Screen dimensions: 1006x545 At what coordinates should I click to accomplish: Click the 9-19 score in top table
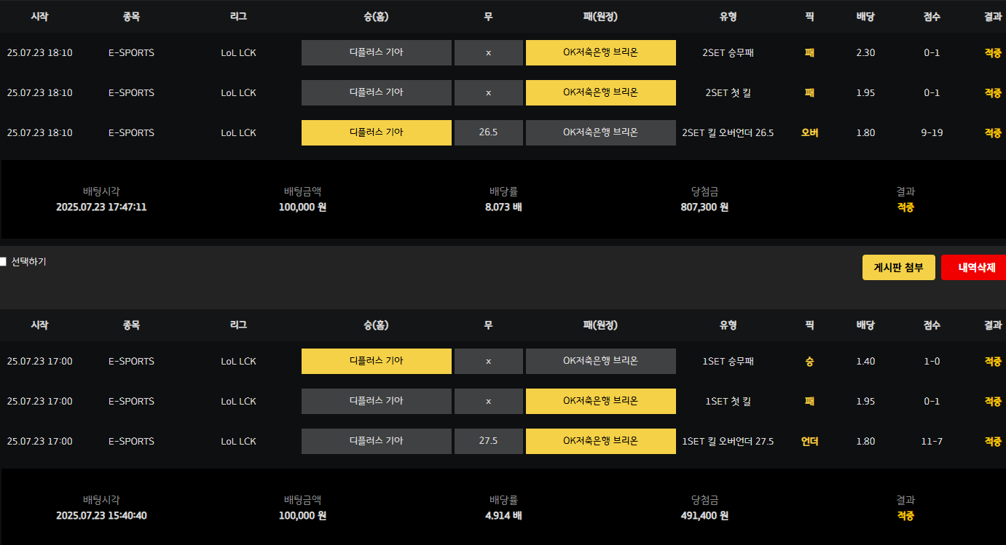coord(932,132)
